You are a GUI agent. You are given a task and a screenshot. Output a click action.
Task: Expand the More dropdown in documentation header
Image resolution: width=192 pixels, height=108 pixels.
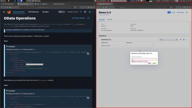(x=61, y=12)
